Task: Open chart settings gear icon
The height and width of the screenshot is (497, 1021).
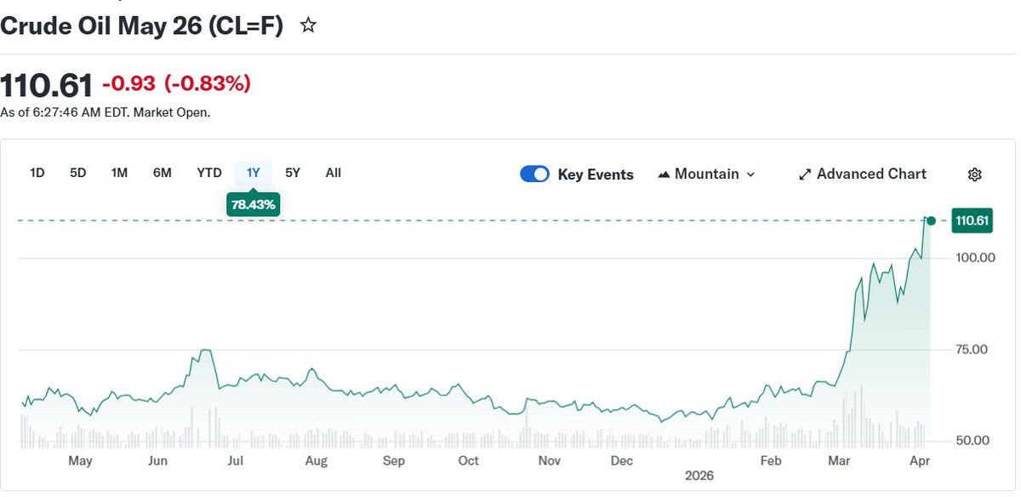Action: click(975, 174)
